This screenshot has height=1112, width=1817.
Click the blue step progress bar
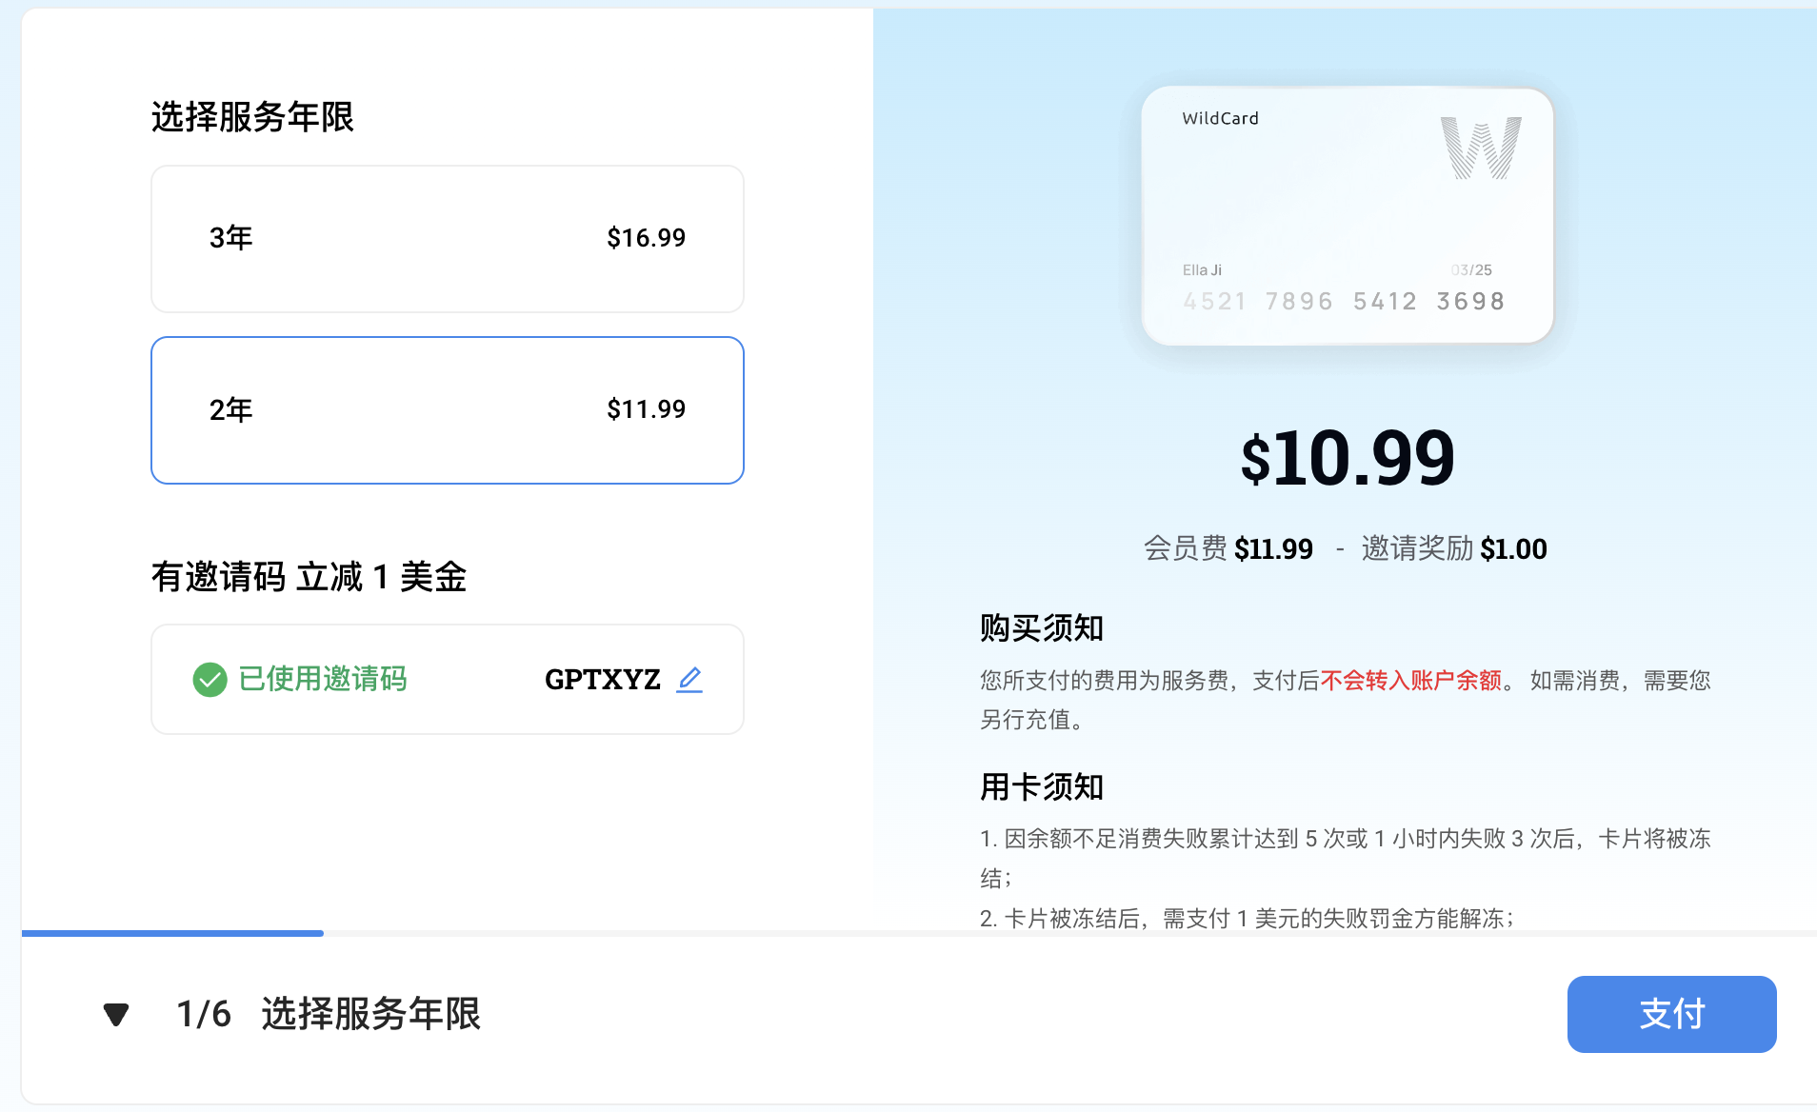pyautogui.click(x=172, y=933)
